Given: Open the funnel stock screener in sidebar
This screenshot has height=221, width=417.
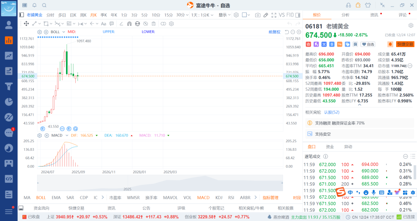Looking at the screenshot, I should tap(9, 86).
